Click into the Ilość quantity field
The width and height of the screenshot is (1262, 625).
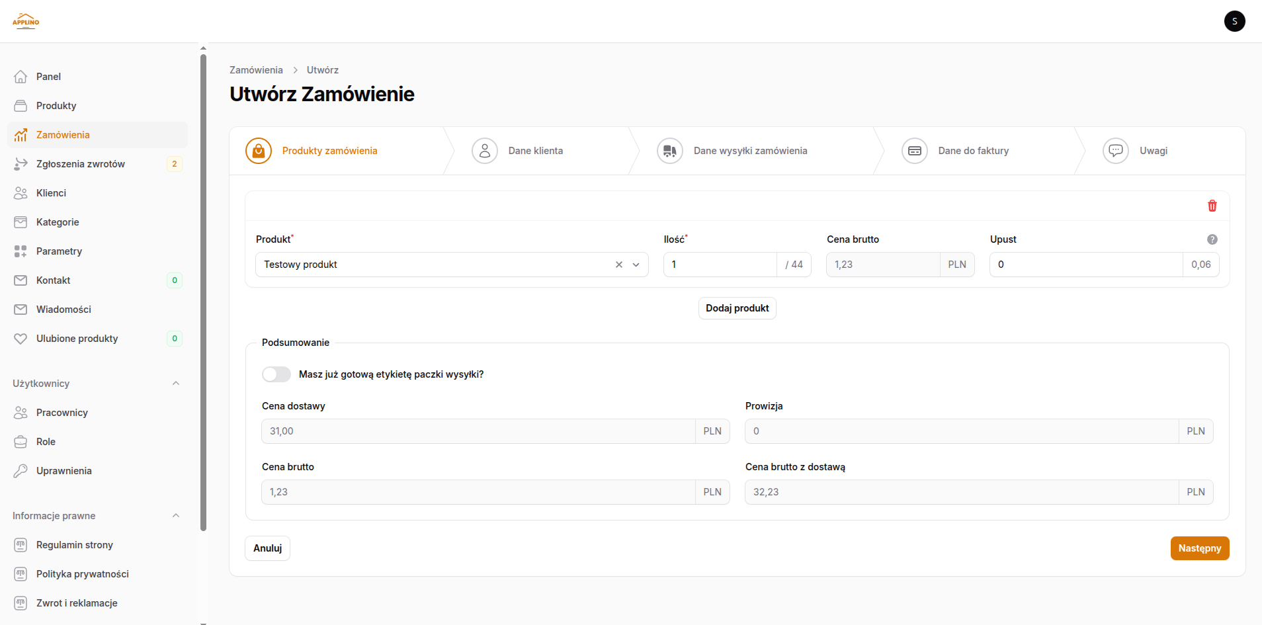click(720, 265)
